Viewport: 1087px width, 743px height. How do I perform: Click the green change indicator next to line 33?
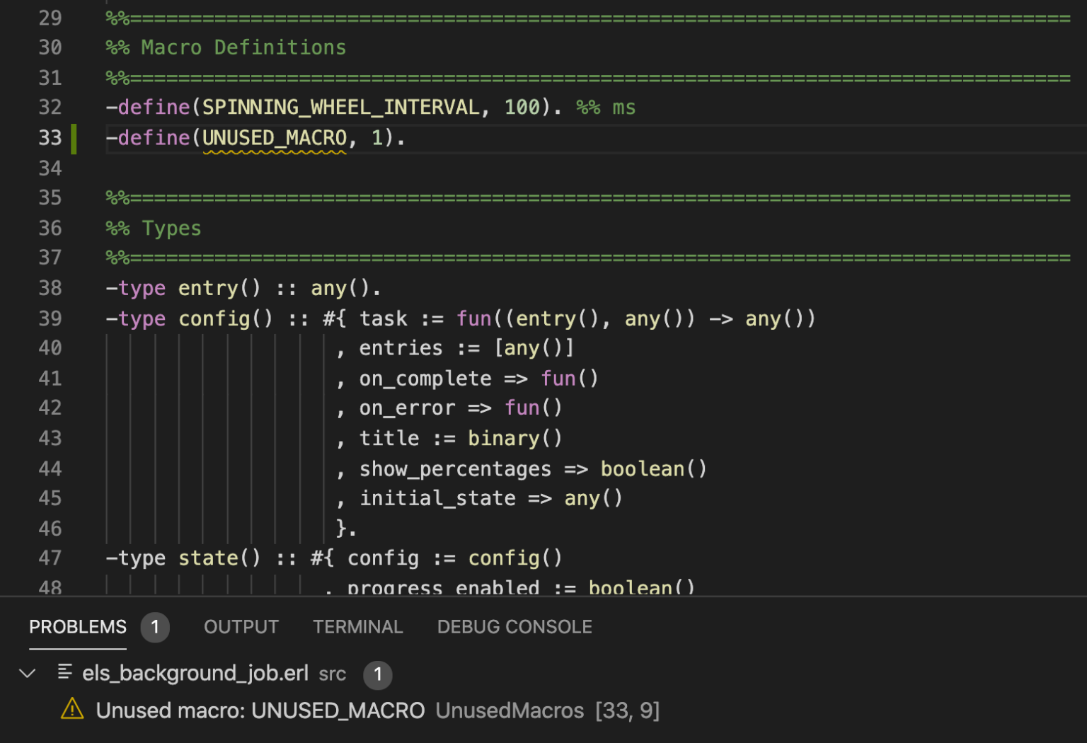pos(74,138)
